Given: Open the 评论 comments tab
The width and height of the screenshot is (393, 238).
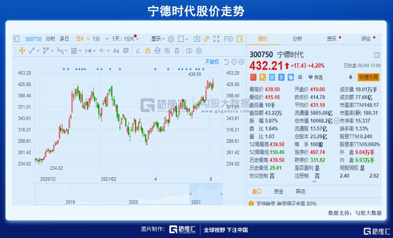Looking at the screenshot, I should click(366, 39).
